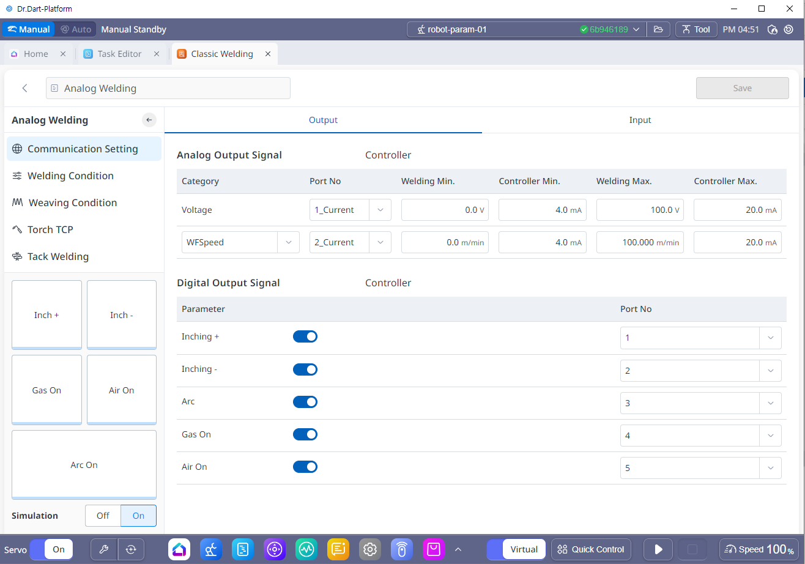
Task: Toggle the Air On digital output switch
Action: click(305, 467)
